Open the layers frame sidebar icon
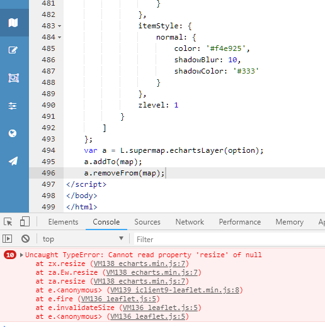 click(x=14, y=78)
